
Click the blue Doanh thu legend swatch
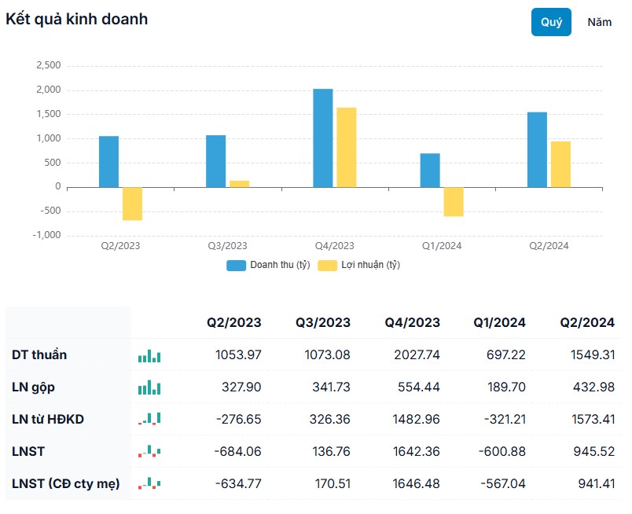pos(237,266)
